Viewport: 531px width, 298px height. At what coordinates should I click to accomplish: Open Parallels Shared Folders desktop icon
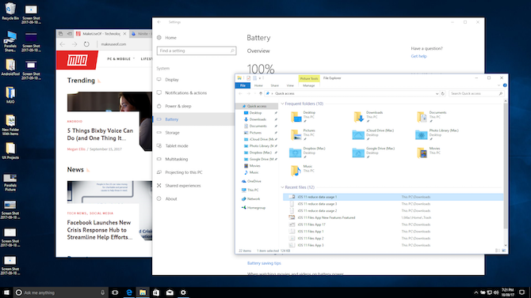pos(10,41)
